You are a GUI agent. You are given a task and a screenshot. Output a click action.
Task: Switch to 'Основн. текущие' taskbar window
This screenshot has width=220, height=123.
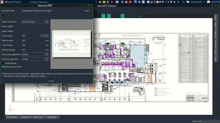pos(39,2)
